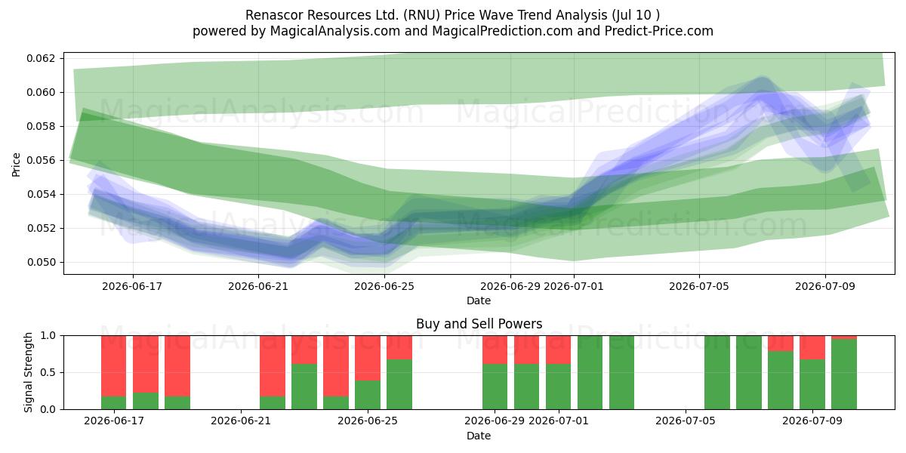Screen dimensions: 906x453
Task: Click the red sell segment of the 2026-07-09 bar
Action: (812, 347)
